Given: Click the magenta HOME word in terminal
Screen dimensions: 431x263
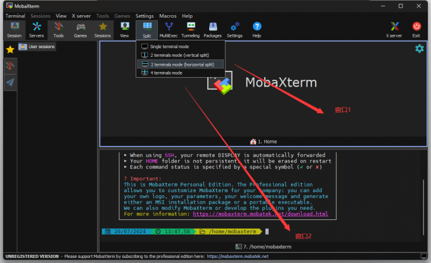Looking at the screenshot, I should point(151,161).
